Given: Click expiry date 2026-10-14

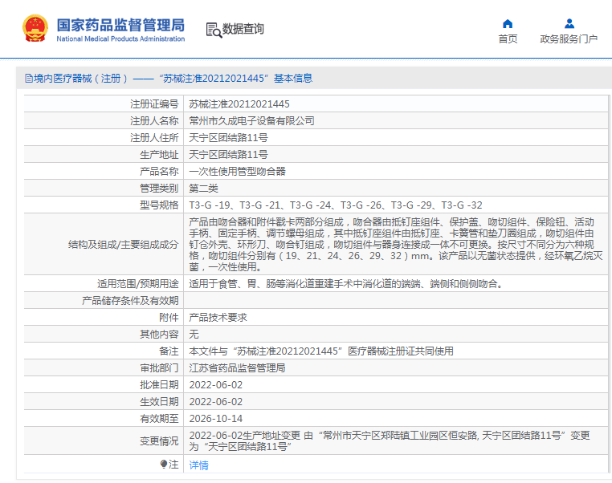Looking at the screenshot, I should coord(216,418).
